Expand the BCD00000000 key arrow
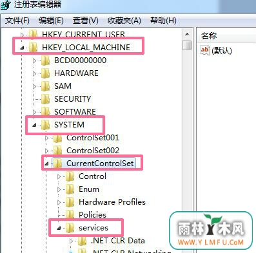256x253 pixels. pos(34,61)
